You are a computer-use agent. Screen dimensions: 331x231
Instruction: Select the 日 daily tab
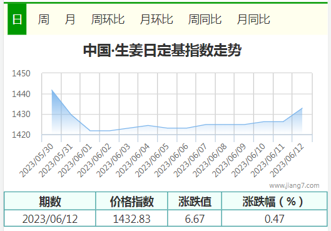(x=17, y=19)
